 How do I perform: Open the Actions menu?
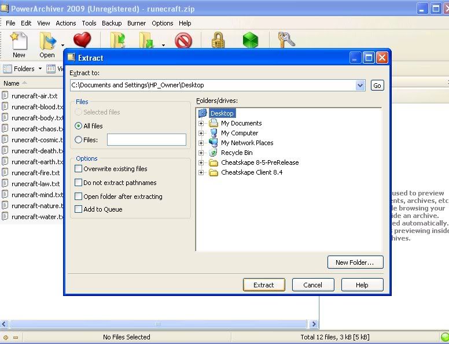(x=65, y=23)
